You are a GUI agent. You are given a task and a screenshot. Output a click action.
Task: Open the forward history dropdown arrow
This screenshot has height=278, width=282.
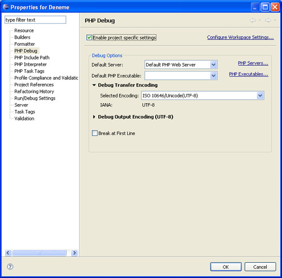coord(275,20)
